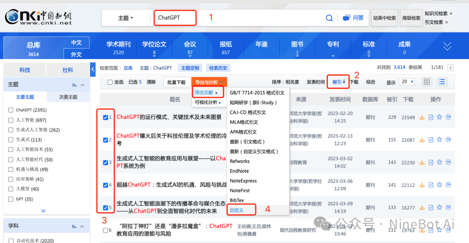Go to next results page arrow

[450, 68]
